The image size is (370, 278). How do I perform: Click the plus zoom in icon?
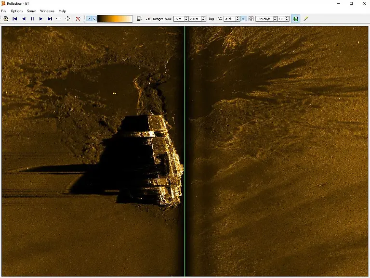tap(67, 19)
